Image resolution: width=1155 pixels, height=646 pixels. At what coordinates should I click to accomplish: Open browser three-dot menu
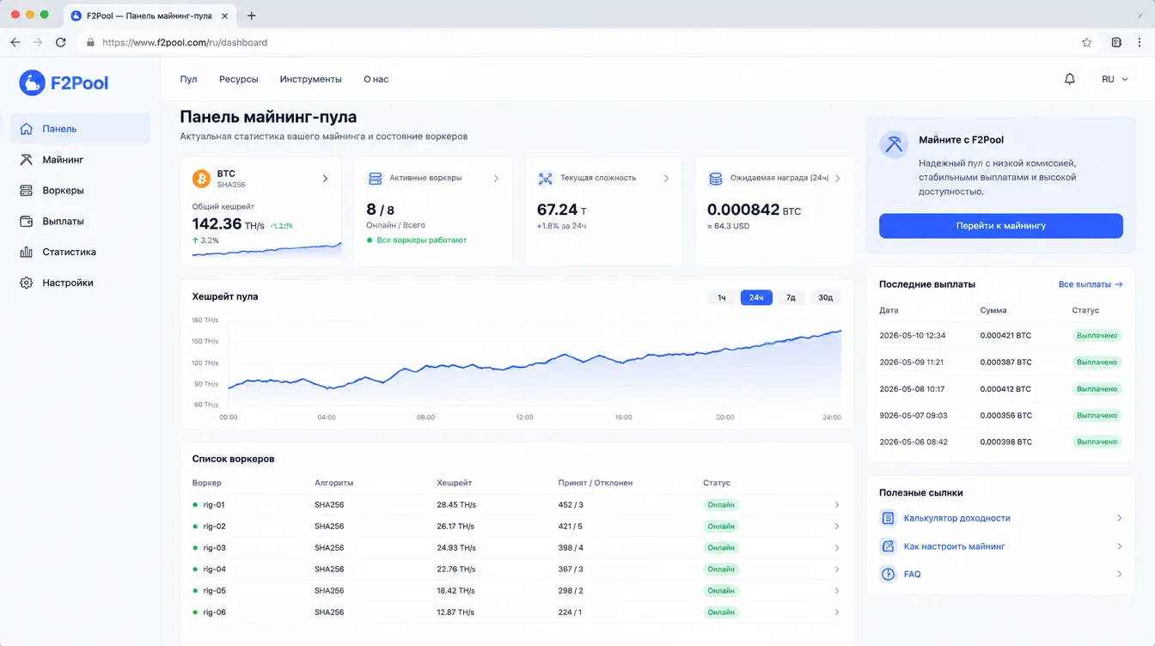coord(1140,42)
